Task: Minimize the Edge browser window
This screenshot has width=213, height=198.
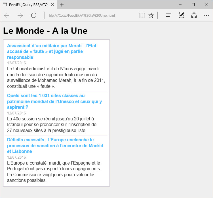Action: click(180, 5)
